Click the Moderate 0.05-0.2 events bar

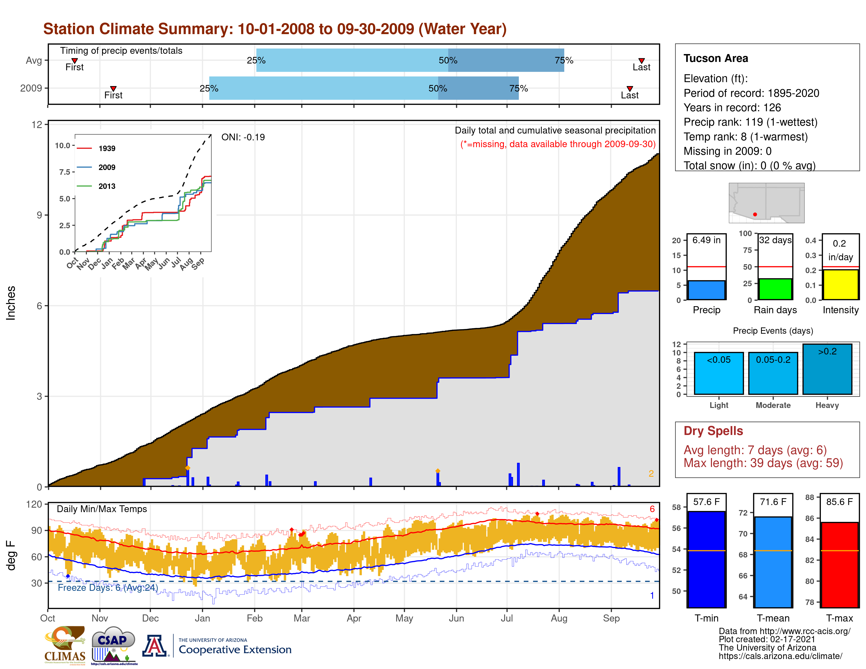pos(773,373)
